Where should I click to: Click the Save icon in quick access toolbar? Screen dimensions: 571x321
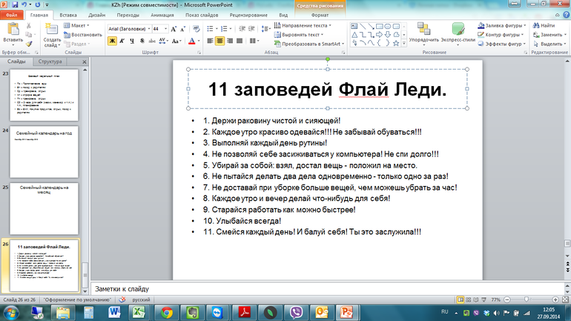(x=16, y=4)
